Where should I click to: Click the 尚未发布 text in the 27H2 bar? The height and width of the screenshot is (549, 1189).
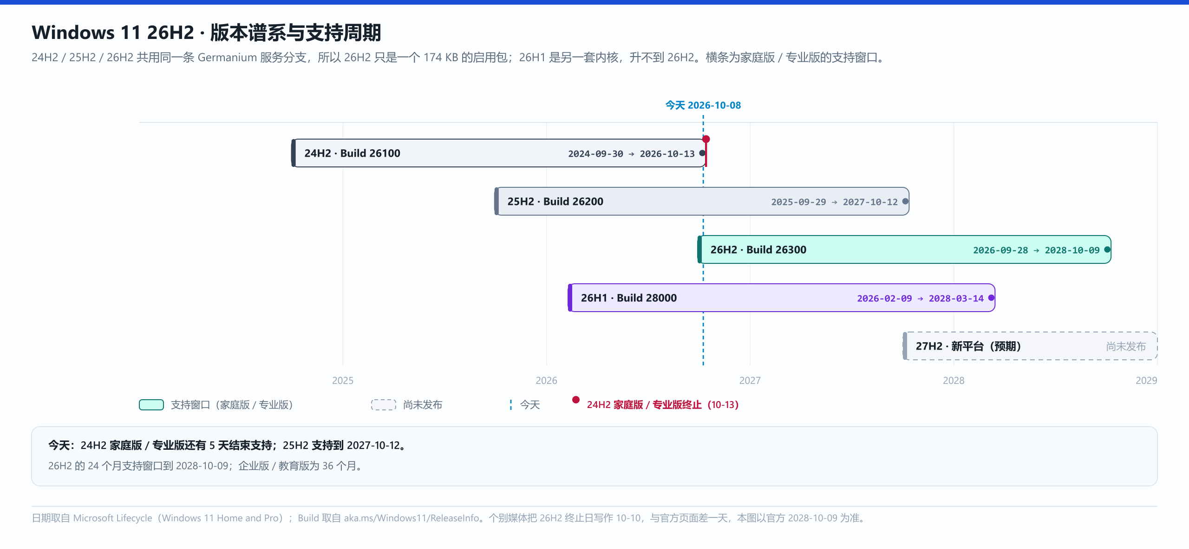click(1126, 346)
